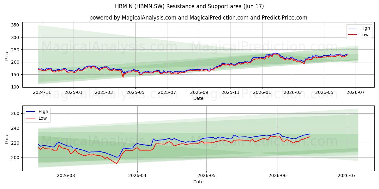
Task: Click the '220' y-axis value on bottom chart
Action: (15, 143)
